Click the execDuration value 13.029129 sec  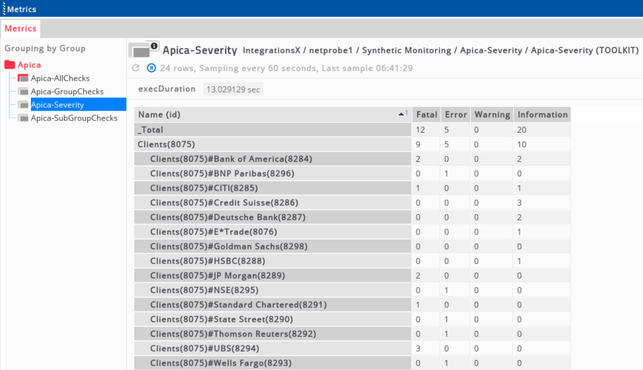(233, 90)
